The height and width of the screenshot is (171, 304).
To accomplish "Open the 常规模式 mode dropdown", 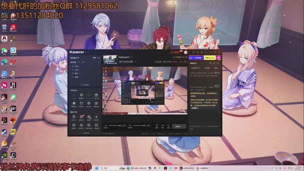I will point(74,58).
